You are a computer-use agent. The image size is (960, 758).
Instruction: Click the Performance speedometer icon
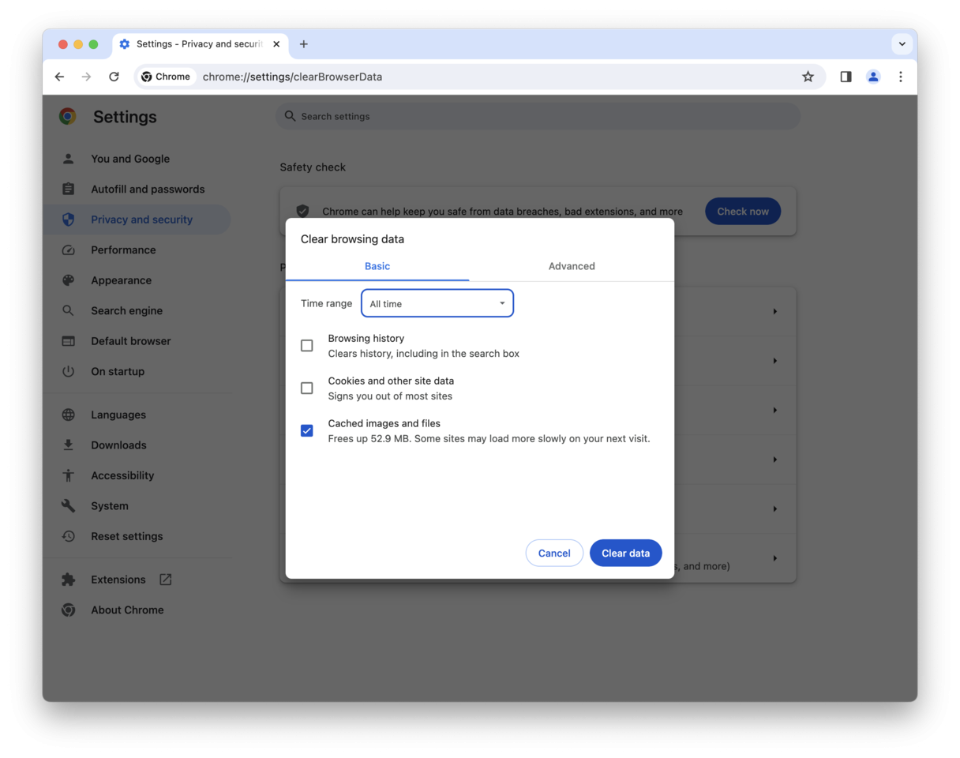click(x=69, y=250)
